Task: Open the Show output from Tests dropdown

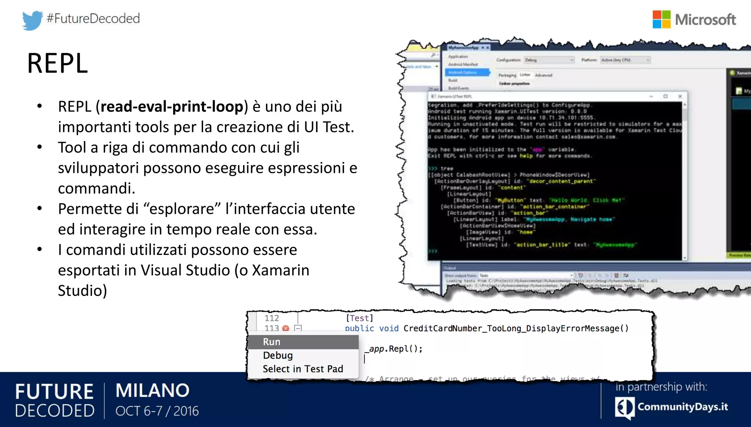Action: click(526, 275)
